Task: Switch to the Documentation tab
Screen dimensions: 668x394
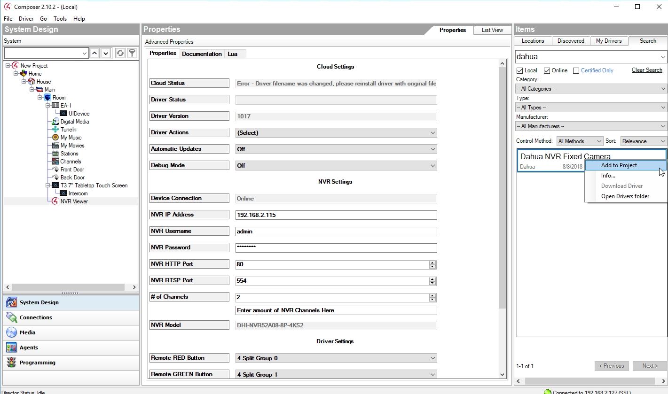Action: (202, 54)
